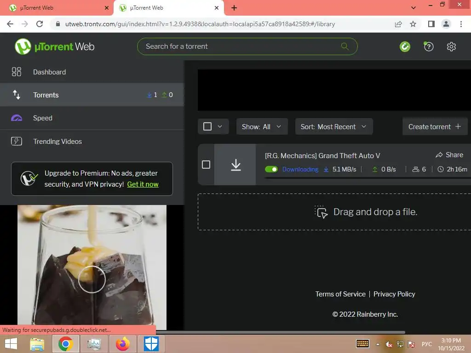Viewport: 471px width, 353px height.
Task: Click the РУС language indicator
Action: (426, 344)
